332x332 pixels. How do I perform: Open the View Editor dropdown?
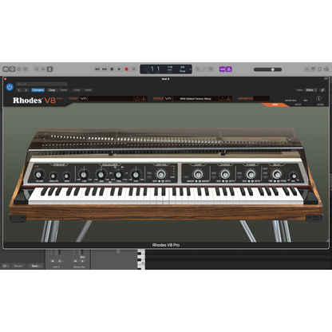[x=310, y=90]
